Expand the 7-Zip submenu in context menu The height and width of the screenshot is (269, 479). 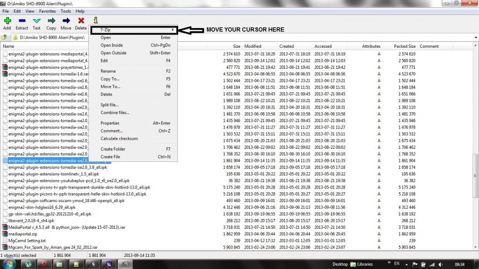pyautogui.click(x=134, y=30)
